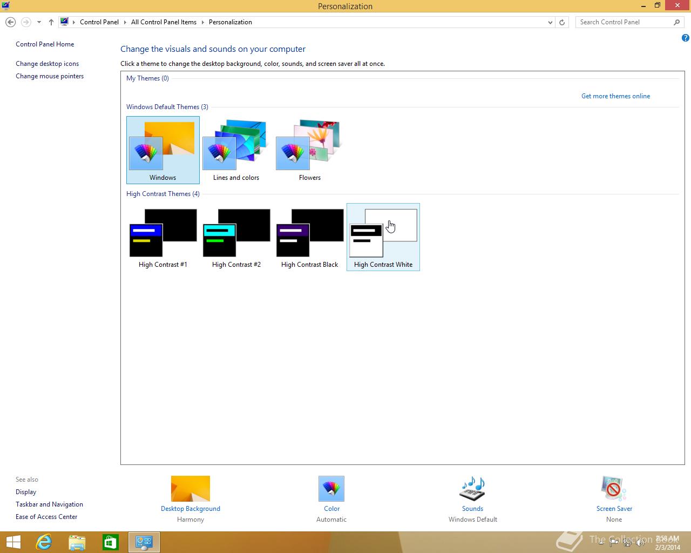Open the Sounds icon

[472, 489]
